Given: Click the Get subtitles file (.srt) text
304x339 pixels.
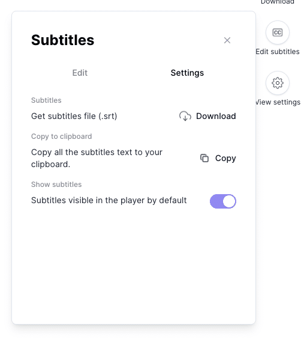Looking at the screenshot, I should coord(74,117).
